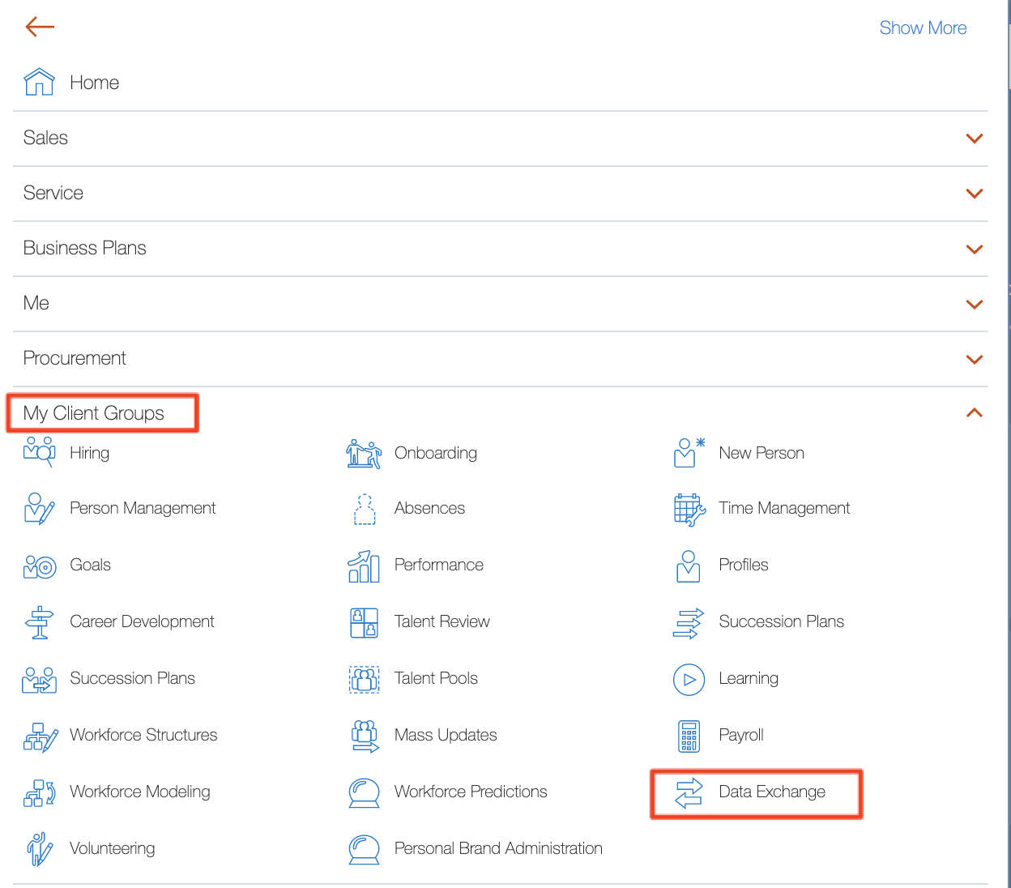Image resolution: width=1011 pixels, height=888 pixels.
Task: Click the Home house icon
Action: click(x=39, y=83)
